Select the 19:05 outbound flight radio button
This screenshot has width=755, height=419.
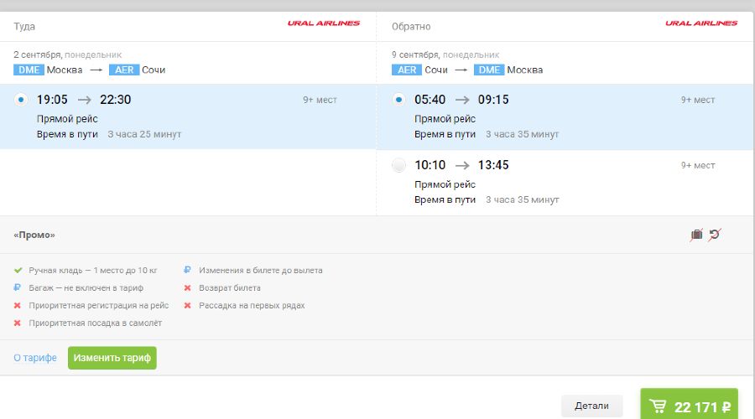pos(22,100)
